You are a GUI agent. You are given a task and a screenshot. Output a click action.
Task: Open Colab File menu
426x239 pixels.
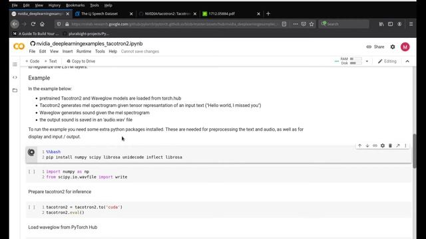pos(32,52)
